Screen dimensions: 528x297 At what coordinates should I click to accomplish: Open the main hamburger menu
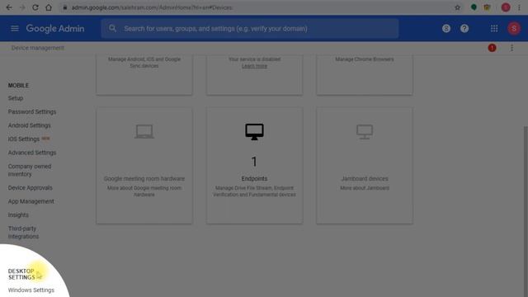(15, 29)
